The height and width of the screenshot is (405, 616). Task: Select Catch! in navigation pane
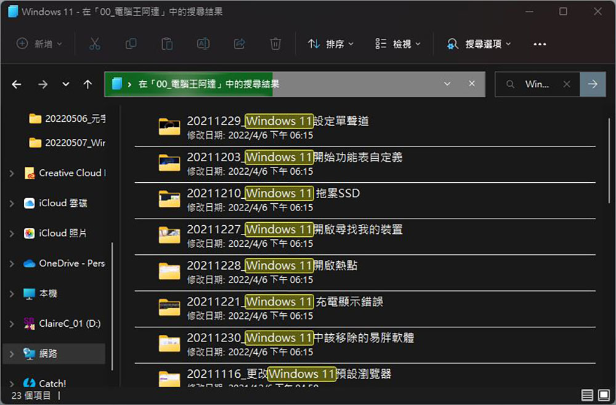pyautogui.click(x=45, y=383)
